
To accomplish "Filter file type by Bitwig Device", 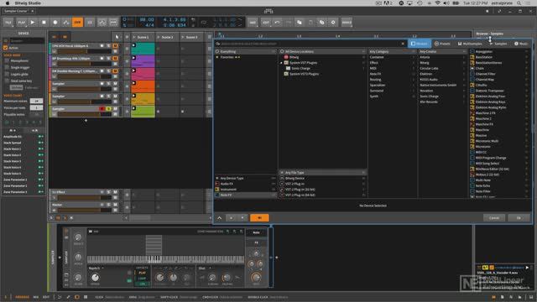I will [x=322, y=179].
